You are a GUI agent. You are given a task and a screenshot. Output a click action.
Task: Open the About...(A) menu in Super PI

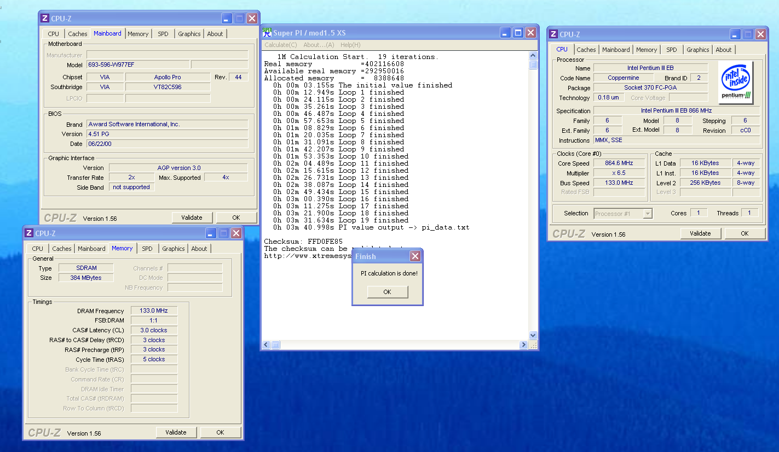(x=319, y=45)
